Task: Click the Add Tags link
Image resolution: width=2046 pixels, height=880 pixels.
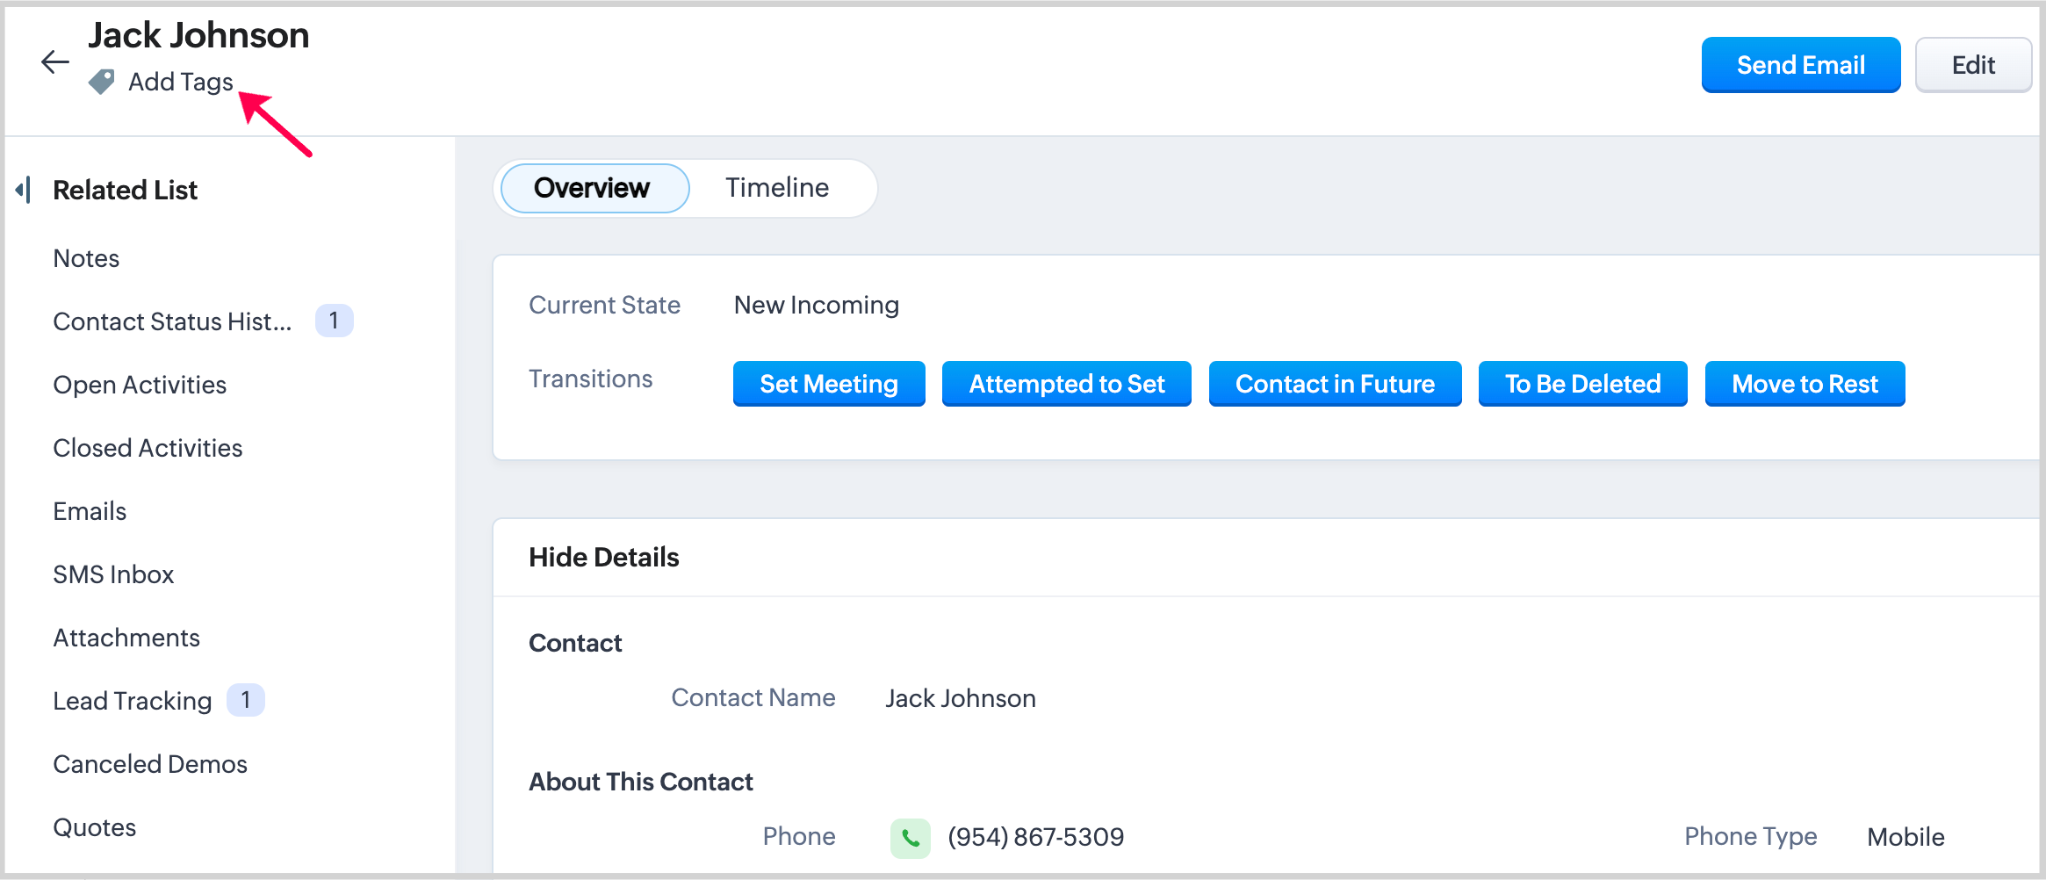Action: [180, 82]
